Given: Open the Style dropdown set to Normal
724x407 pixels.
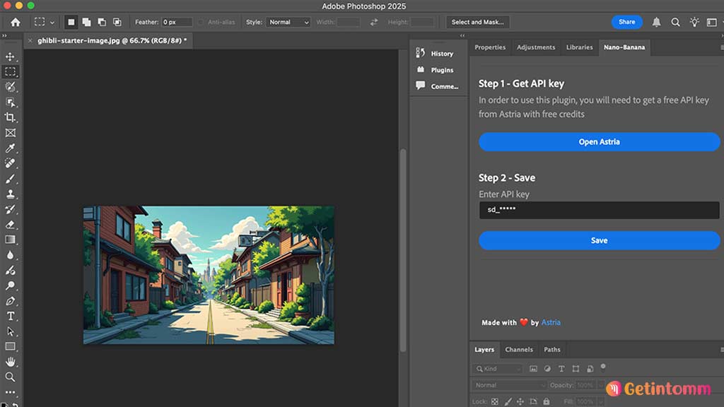Looking at the screenshot, I should [288, 22].
